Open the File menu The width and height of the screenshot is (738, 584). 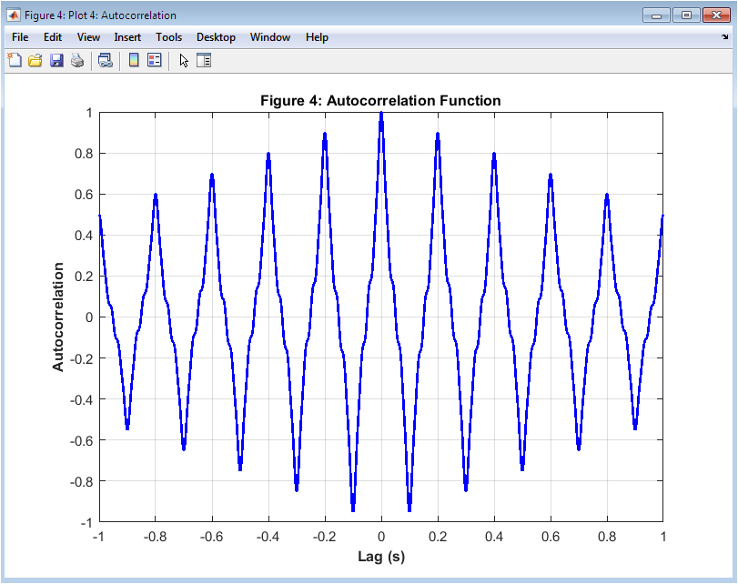click(20, 37)
